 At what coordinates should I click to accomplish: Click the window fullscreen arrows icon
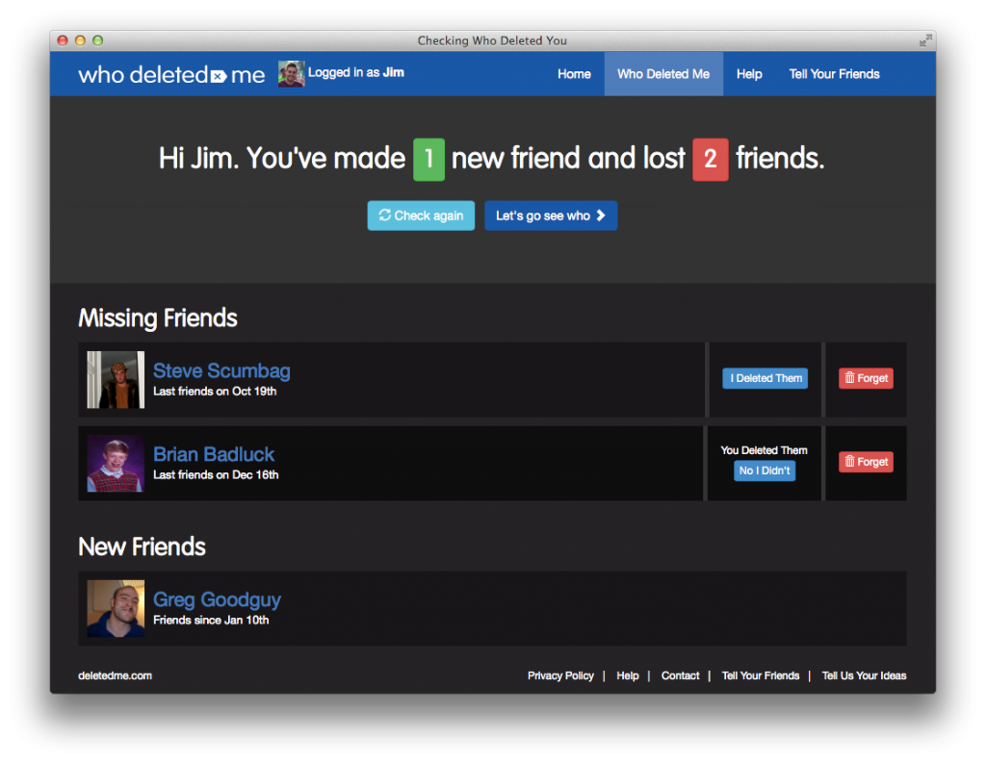(x=925, y=40)
